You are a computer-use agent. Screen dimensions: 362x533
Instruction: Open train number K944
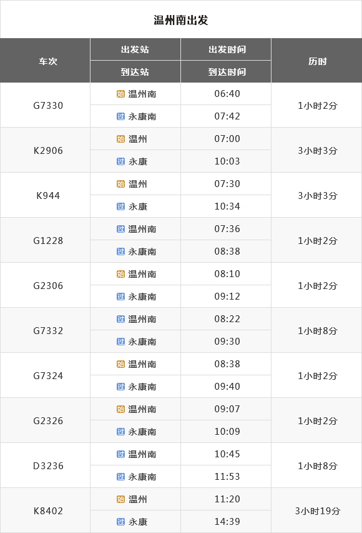pyautogui.click(x=48, y=195)
